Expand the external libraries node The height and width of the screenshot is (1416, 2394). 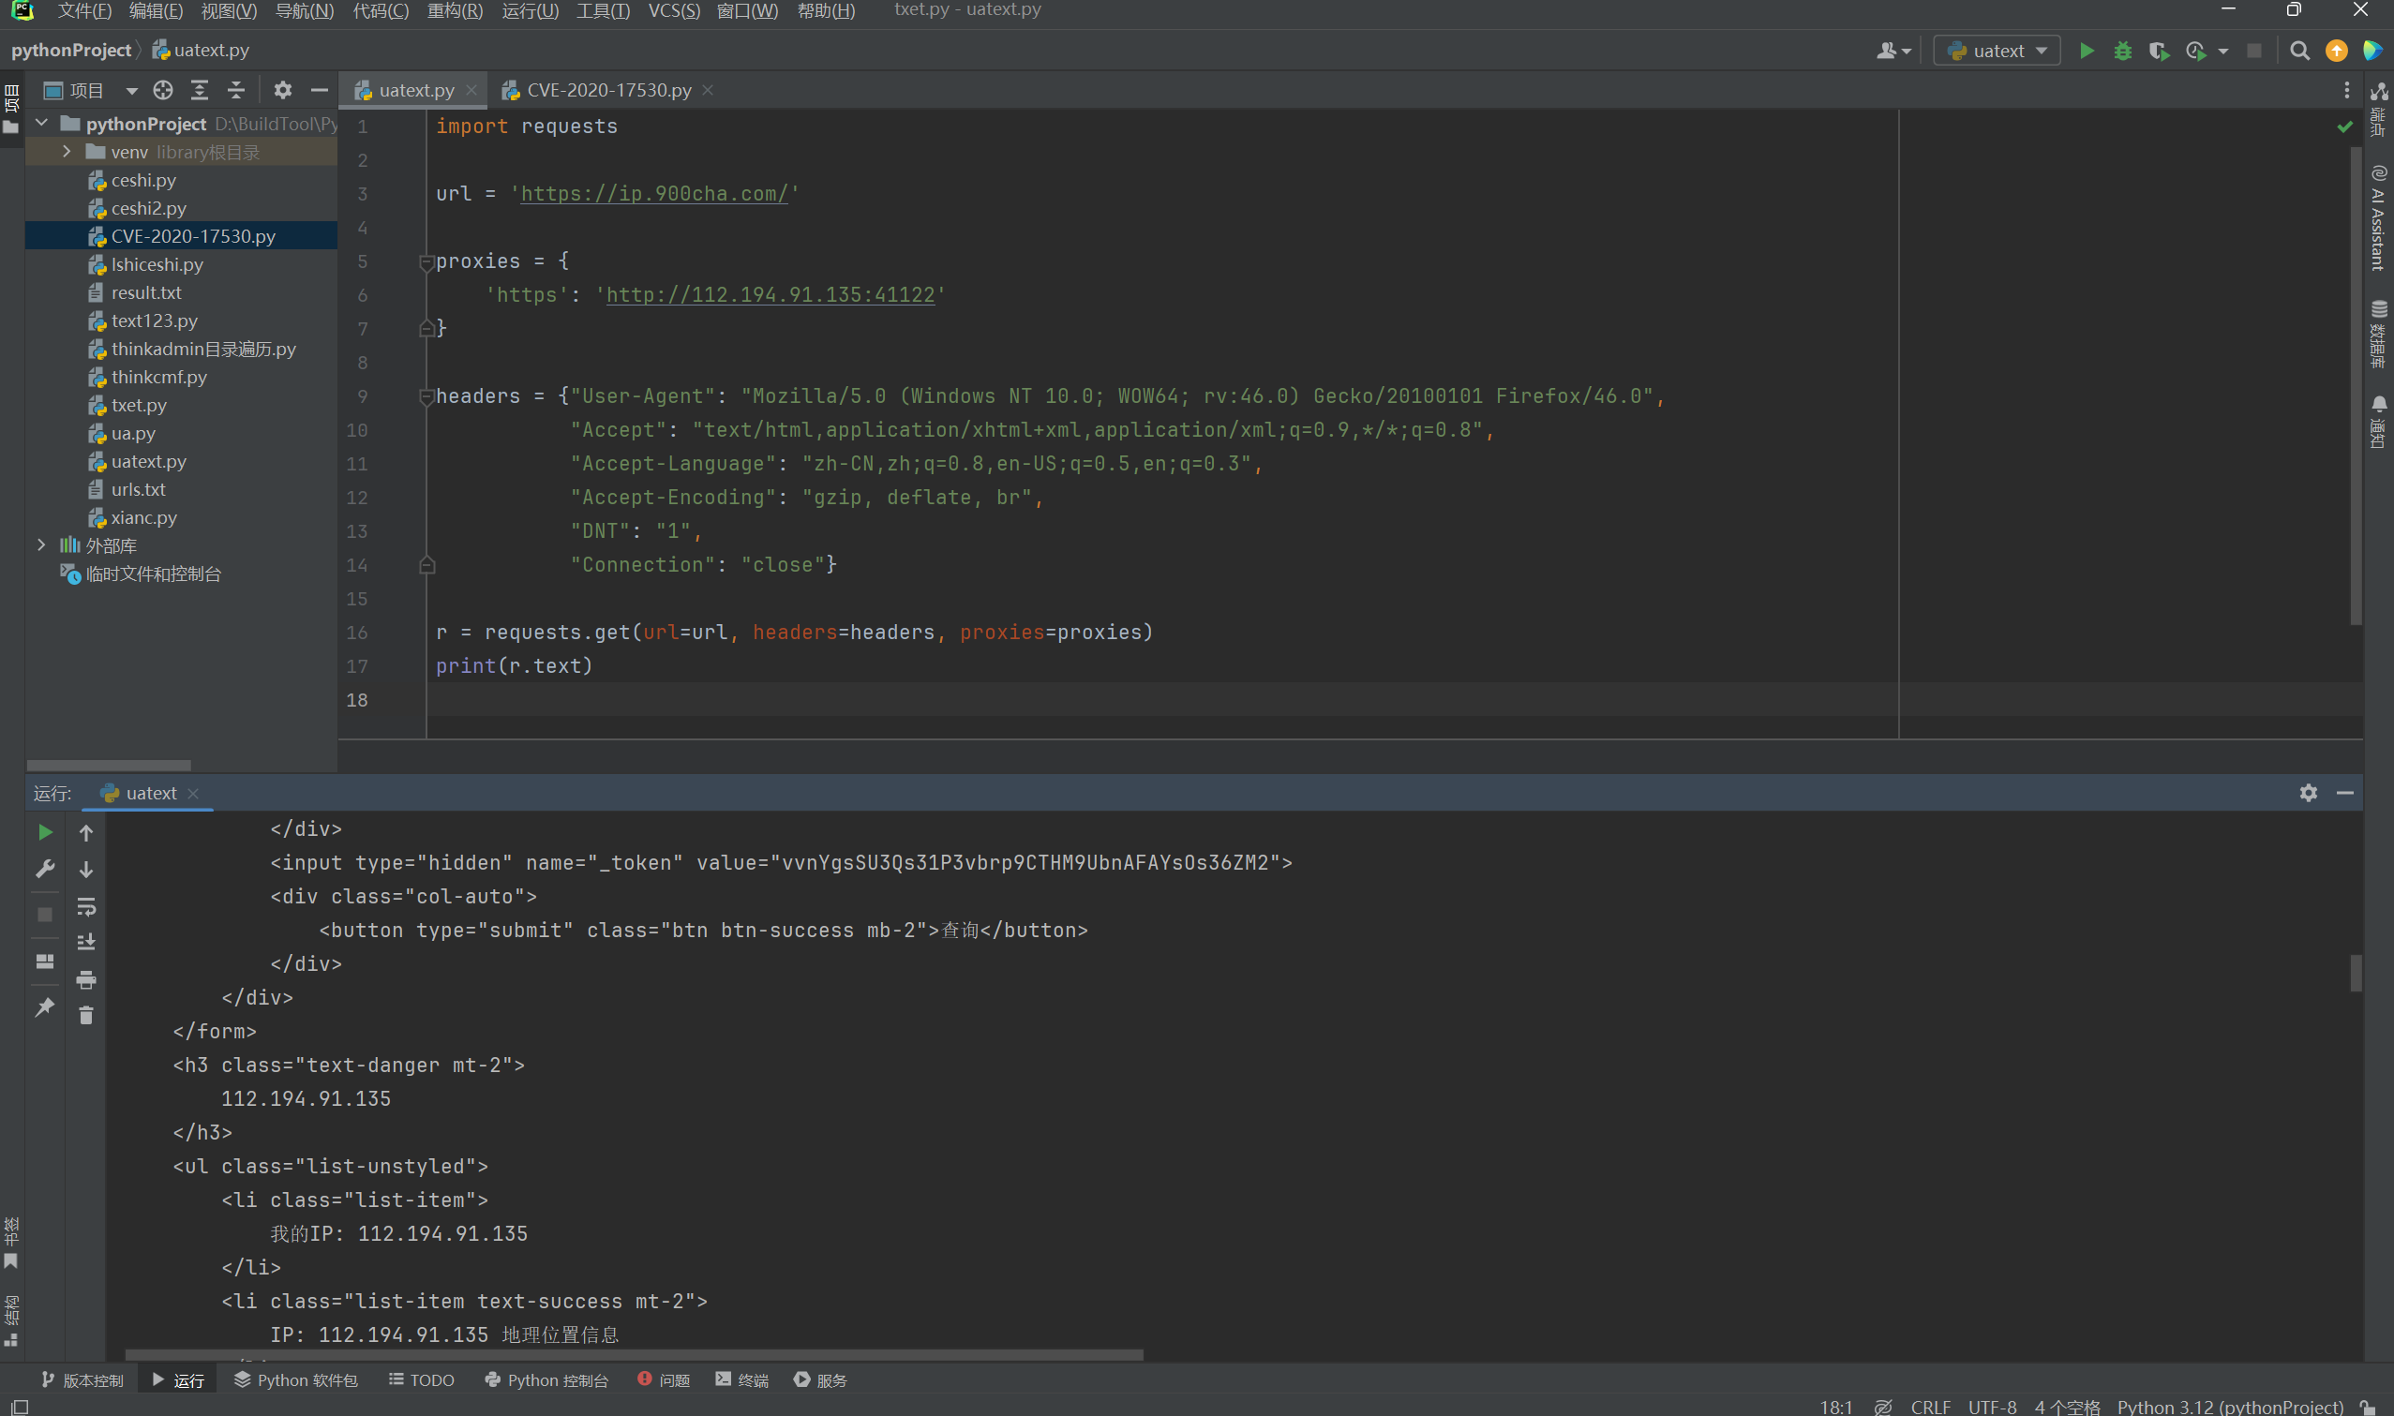(41, 544)
